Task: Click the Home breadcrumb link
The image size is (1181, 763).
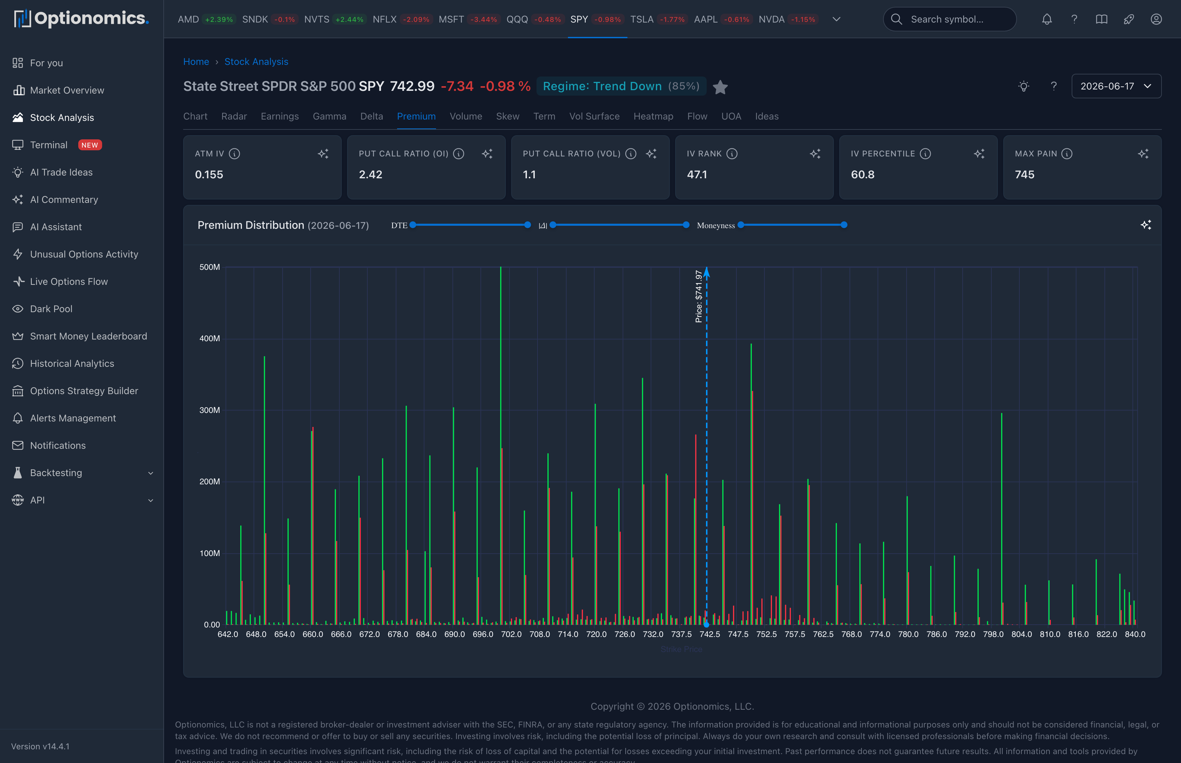Action: tap(196, 61)
